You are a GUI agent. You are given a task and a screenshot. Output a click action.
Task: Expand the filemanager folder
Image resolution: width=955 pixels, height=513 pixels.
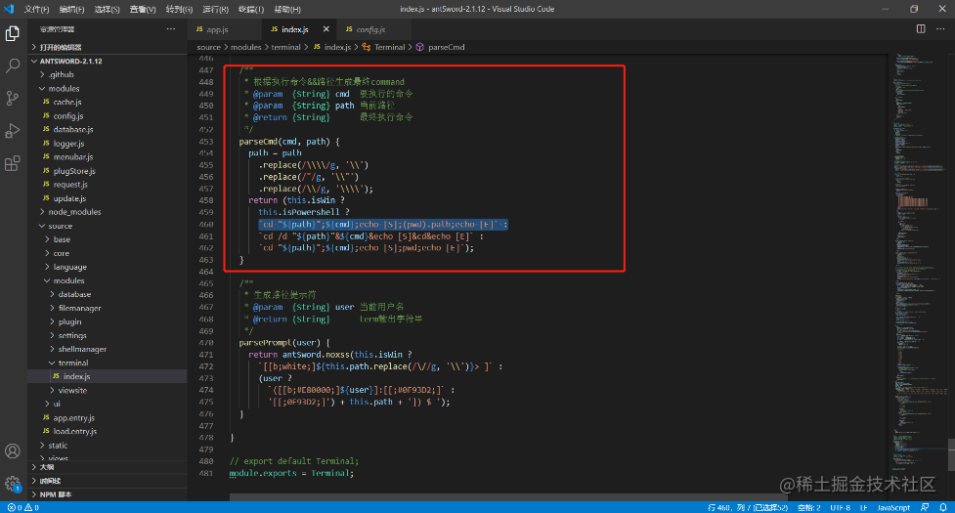[x=79, y=308]
